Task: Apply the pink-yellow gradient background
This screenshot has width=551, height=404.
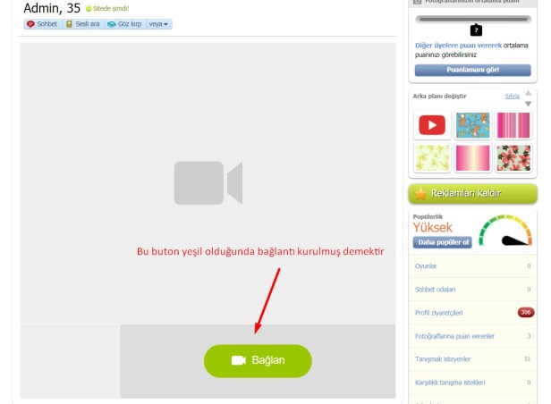Action: (x=472, y=158)
